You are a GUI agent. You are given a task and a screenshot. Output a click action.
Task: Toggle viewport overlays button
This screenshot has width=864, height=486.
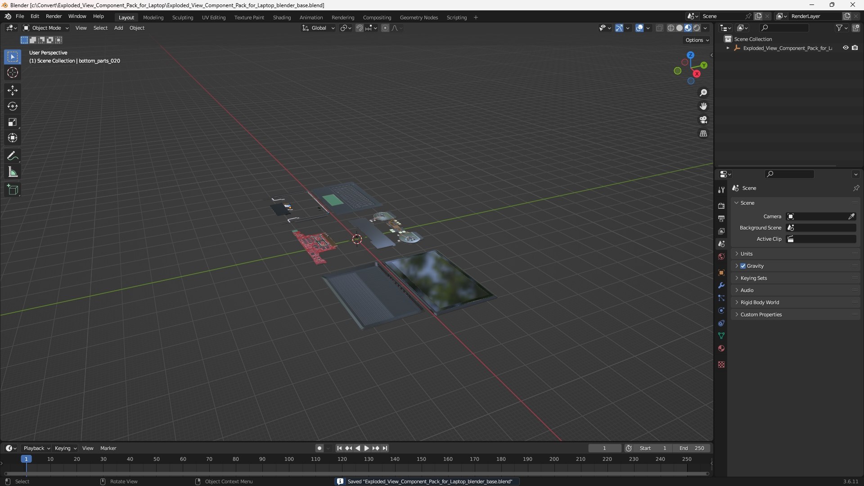click(639, 28)
